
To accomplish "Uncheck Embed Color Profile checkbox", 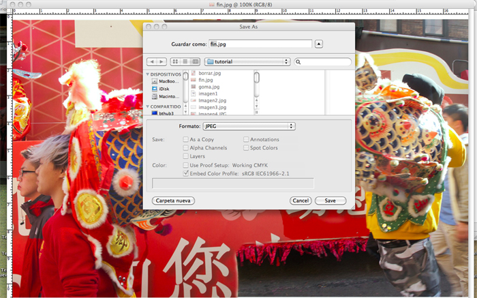I will point(185,173).
